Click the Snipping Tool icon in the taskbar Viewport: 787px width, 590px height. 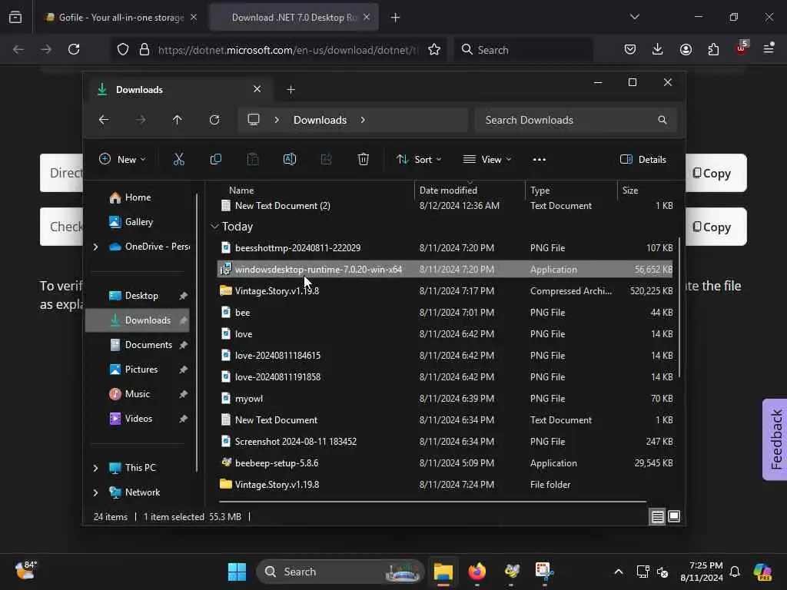pos(544,572)
